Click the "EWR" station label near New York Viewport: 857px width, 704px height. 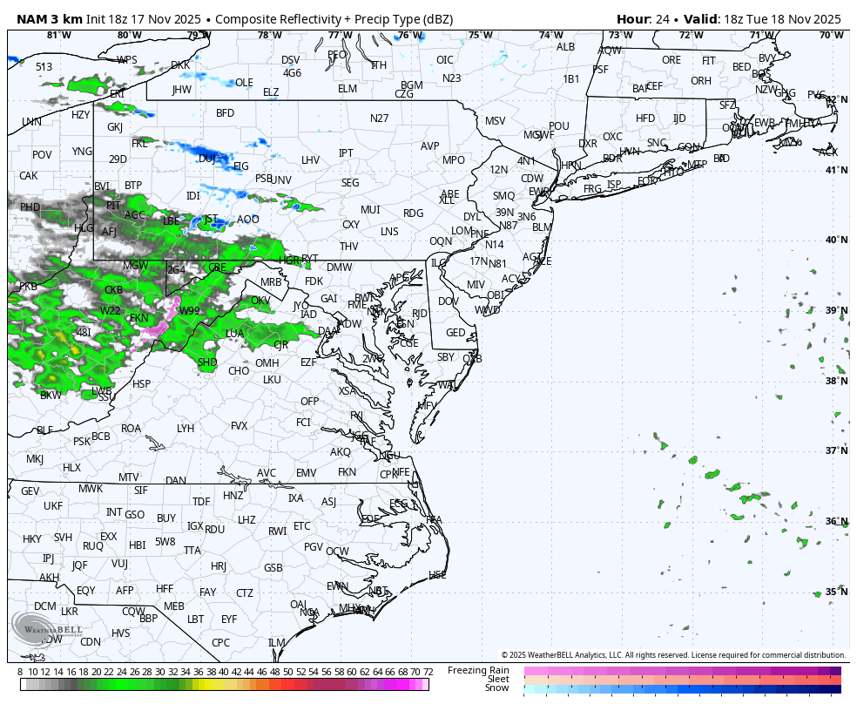[x=541, y=191]
